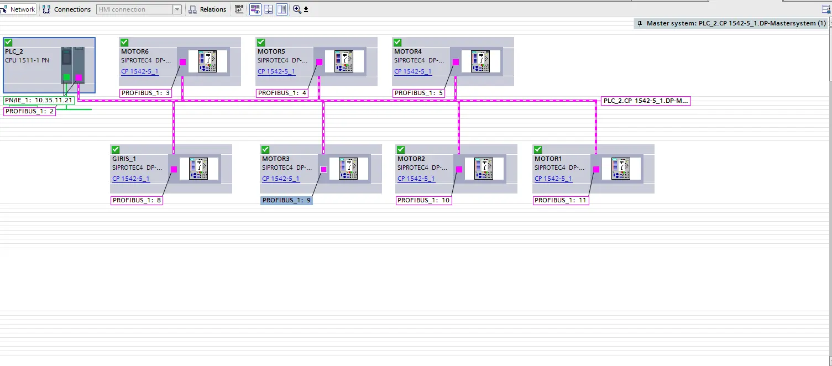
Task: Toggle the network highlight view button
Action: 255,9
